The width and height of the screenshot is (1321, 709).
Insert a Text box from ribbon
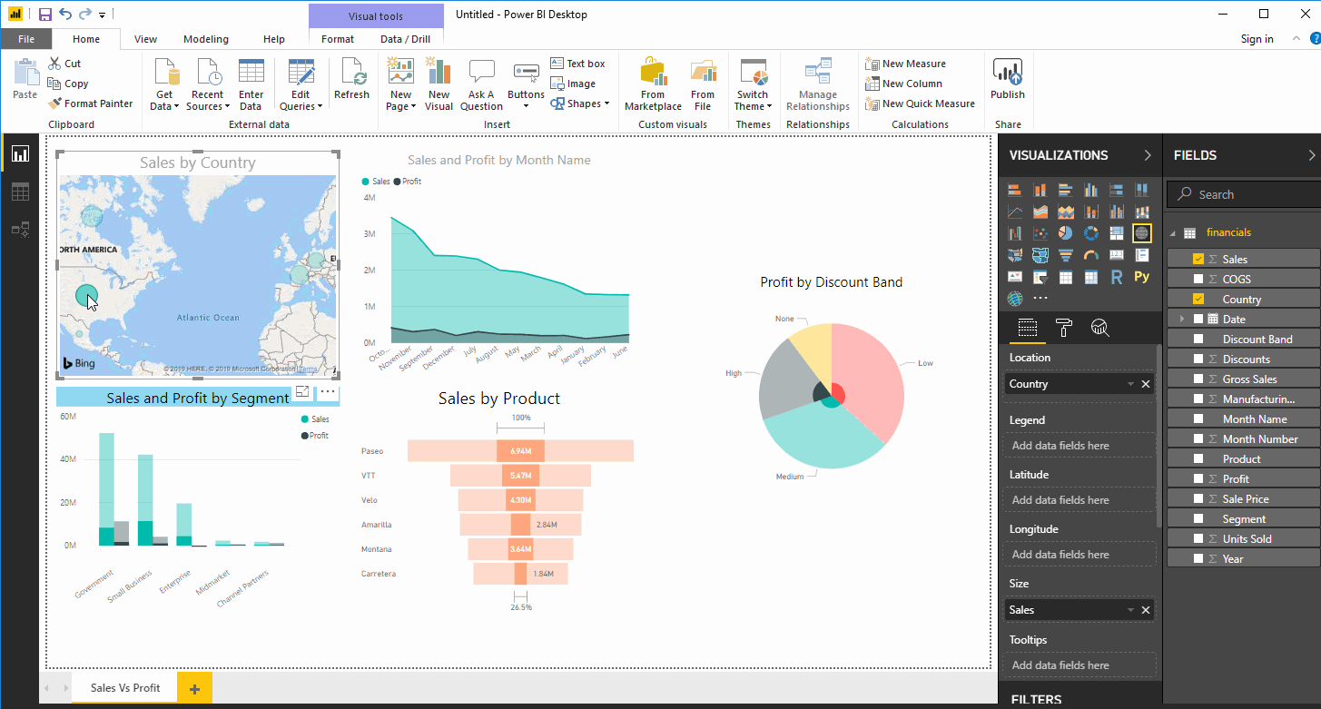577,64
